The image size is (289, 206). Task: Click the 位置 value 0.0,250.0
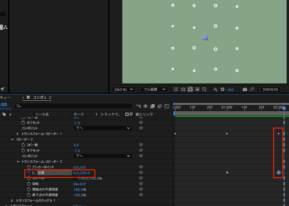coord(82,173)
